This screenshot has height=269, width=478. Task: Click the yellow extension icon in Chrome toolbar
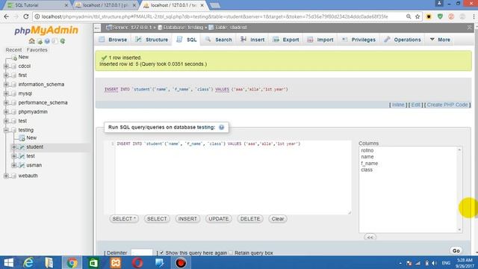click(429, 16)
